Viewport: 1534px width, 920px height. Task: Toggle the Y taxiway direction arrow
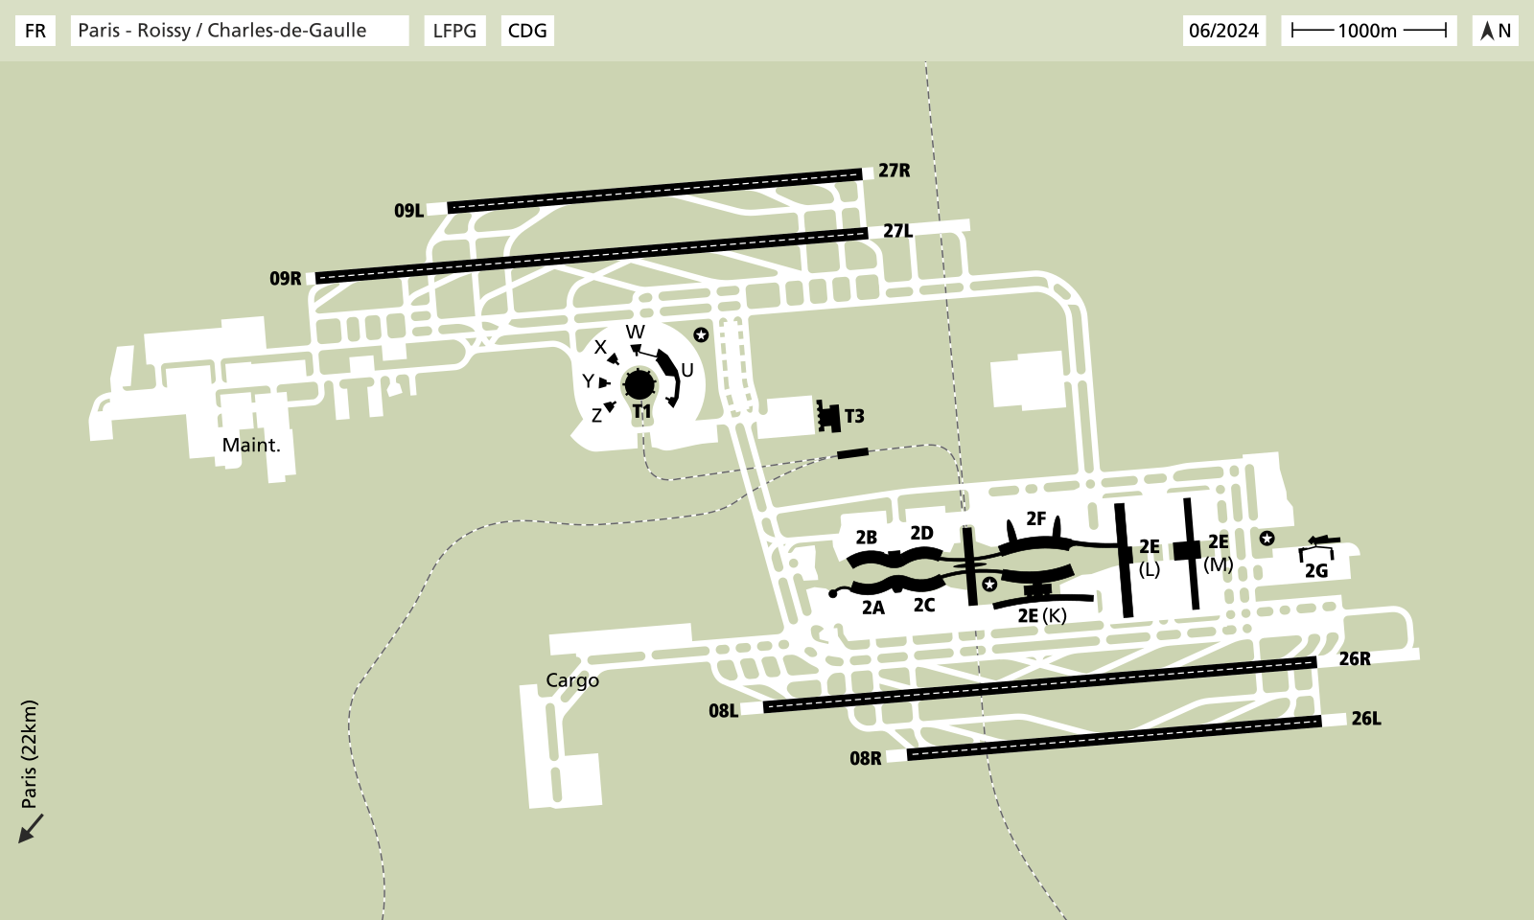tap(604, 381)
